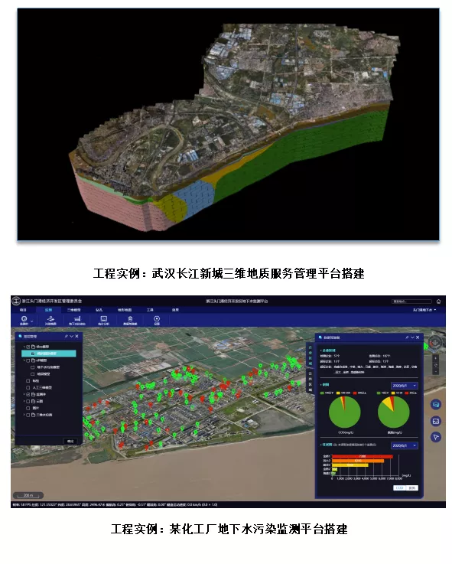This screenshot has width=452, height=564.
Task: Click the zoom-in plus map control
Action: [x=435, y=358]
